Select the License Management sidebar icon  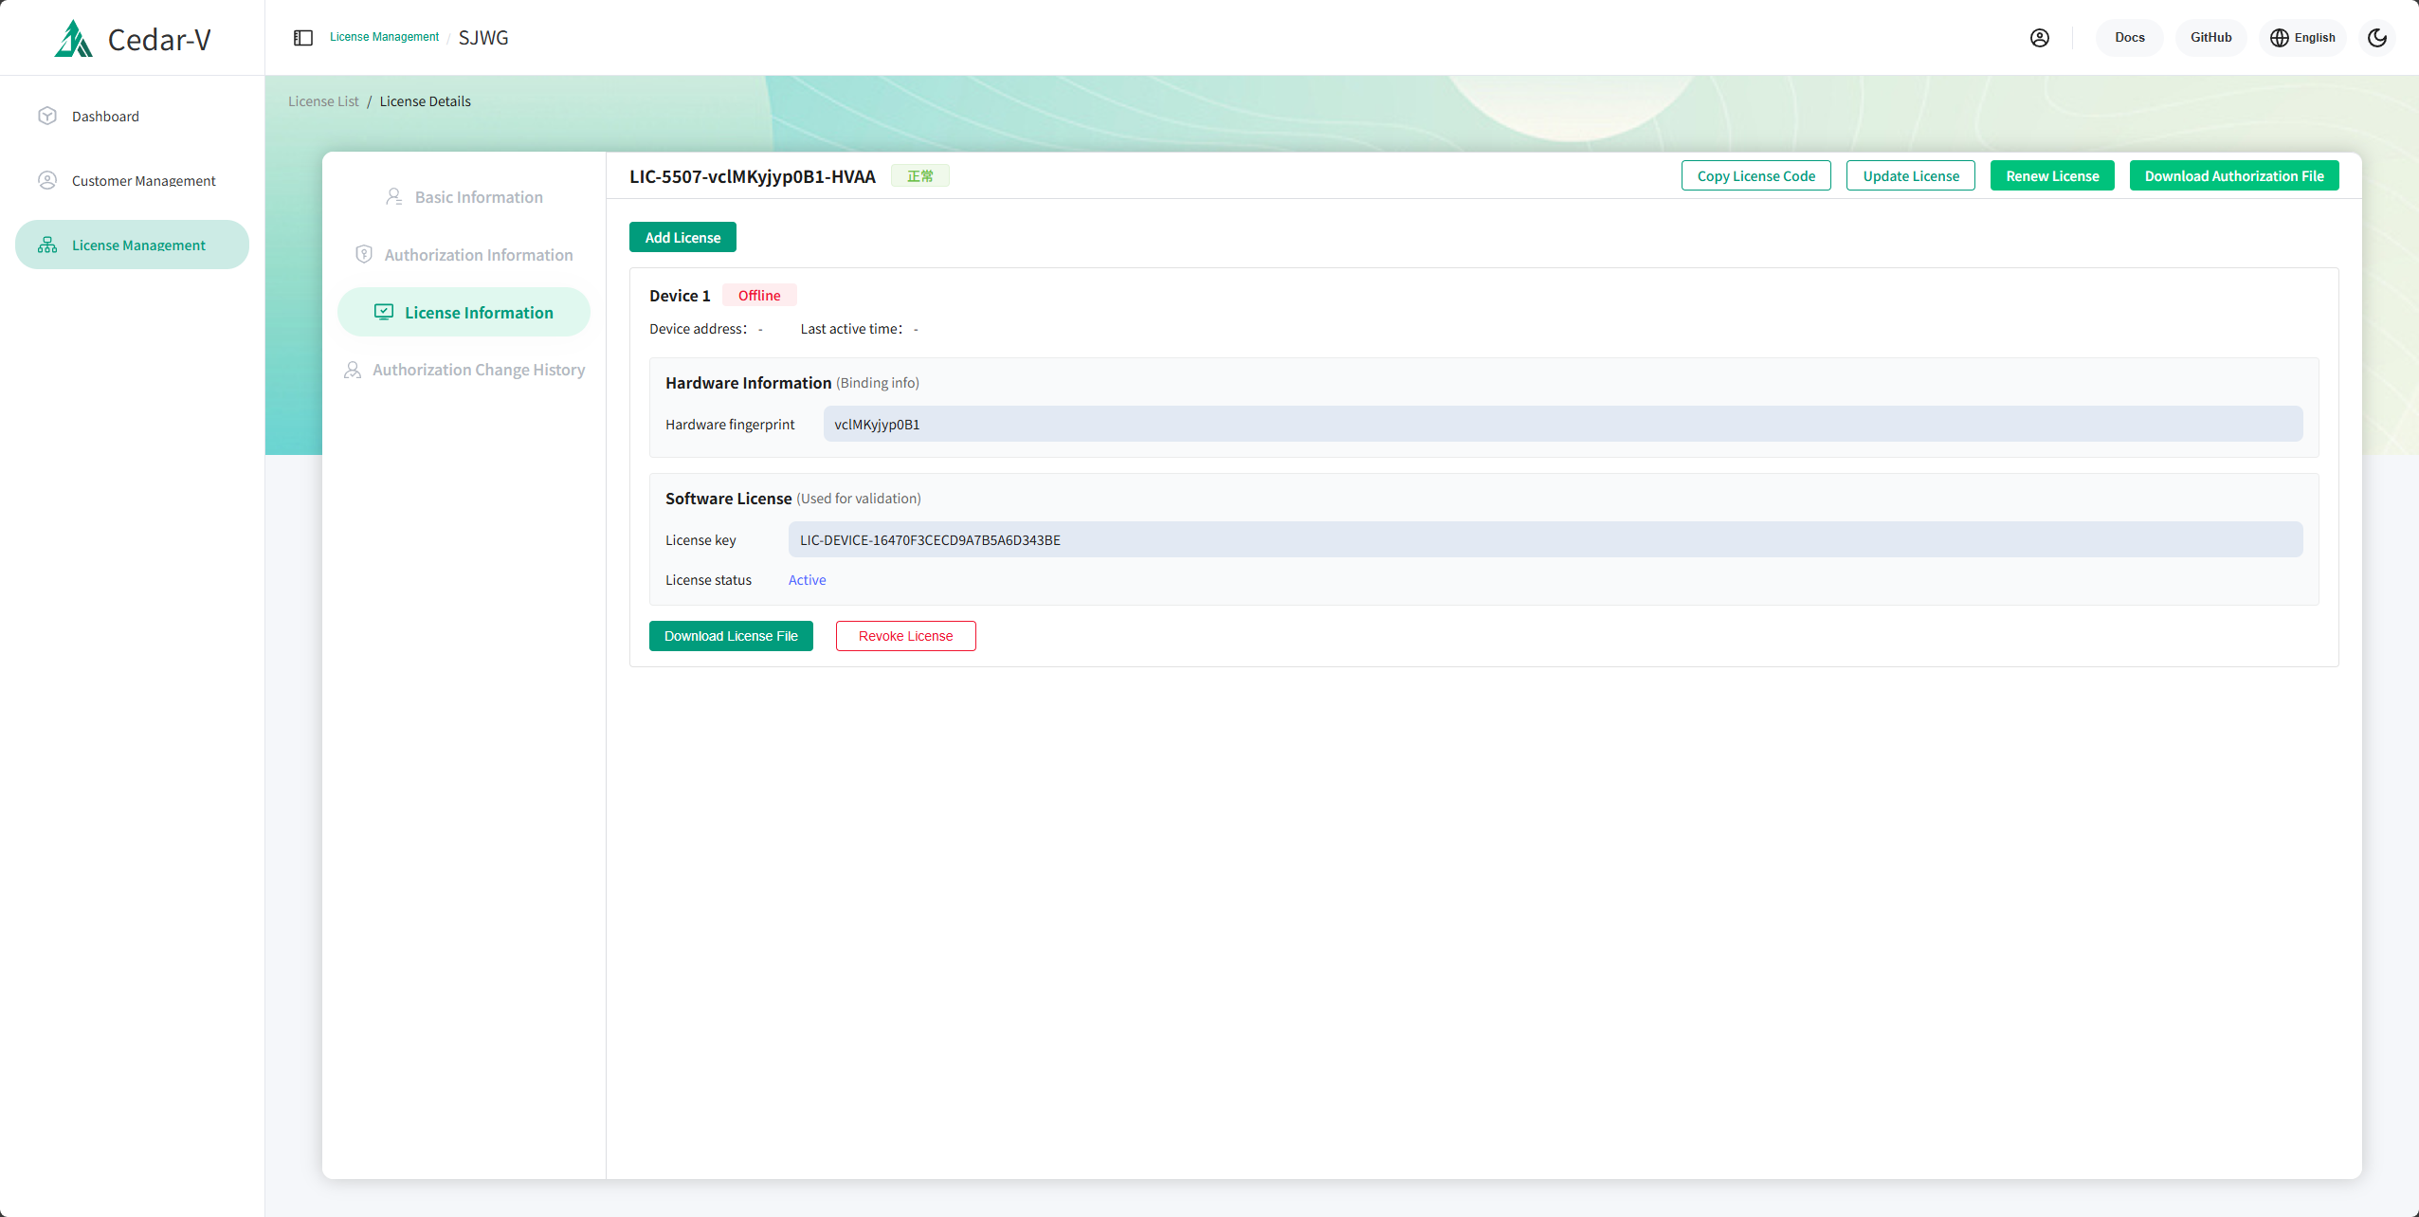(47, 245)
